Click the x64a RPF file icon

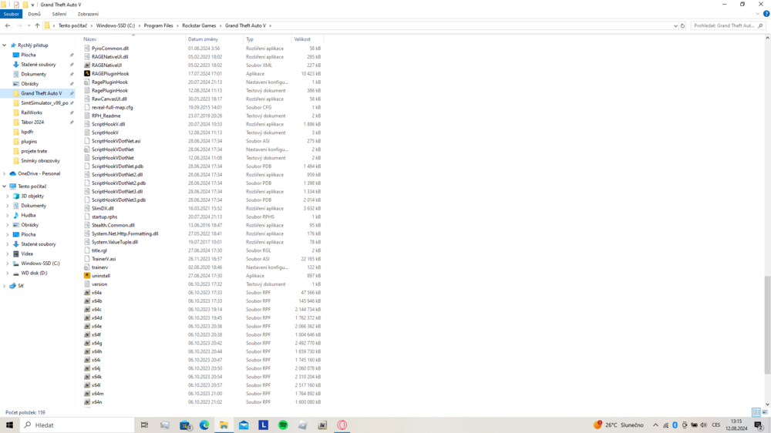coord(87,293)
